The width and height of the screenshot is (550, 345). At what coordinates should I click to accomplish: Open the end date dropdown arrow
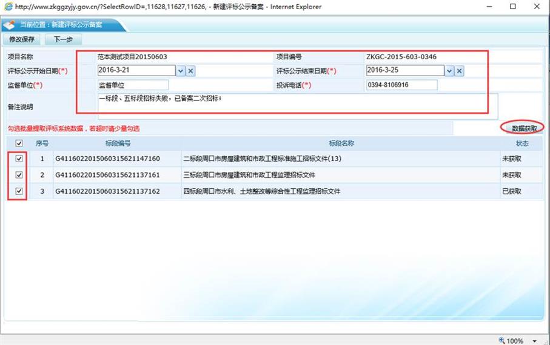[449, 71]
